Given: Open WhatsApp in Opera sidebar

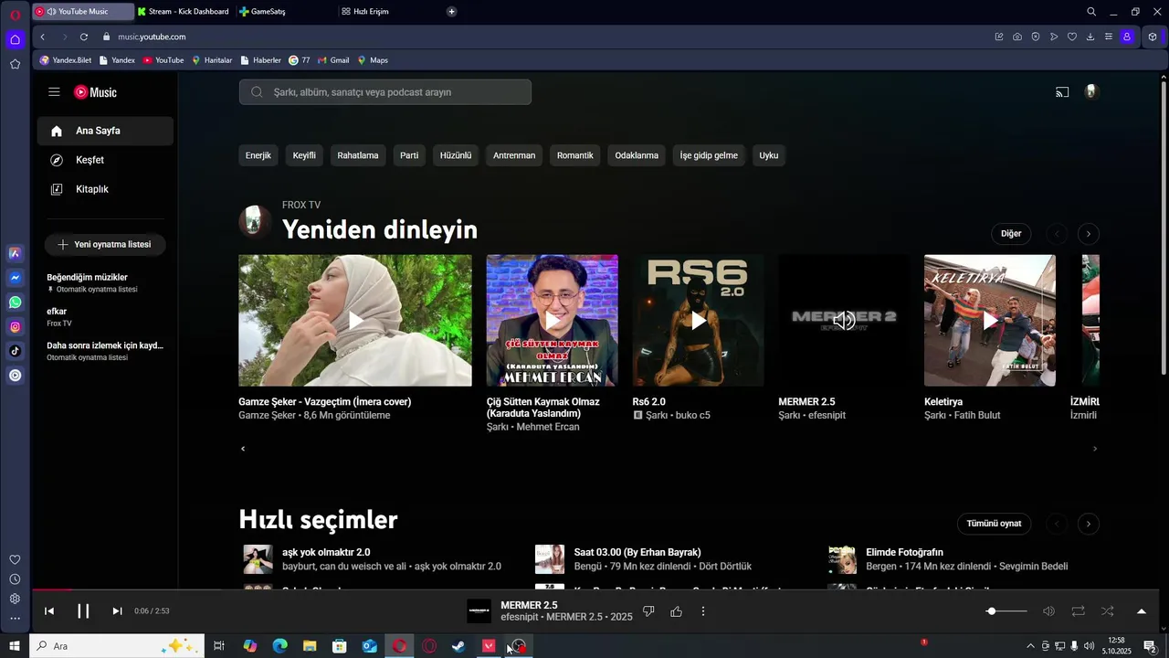Looking at the screenshot, I should click(15, 302).
